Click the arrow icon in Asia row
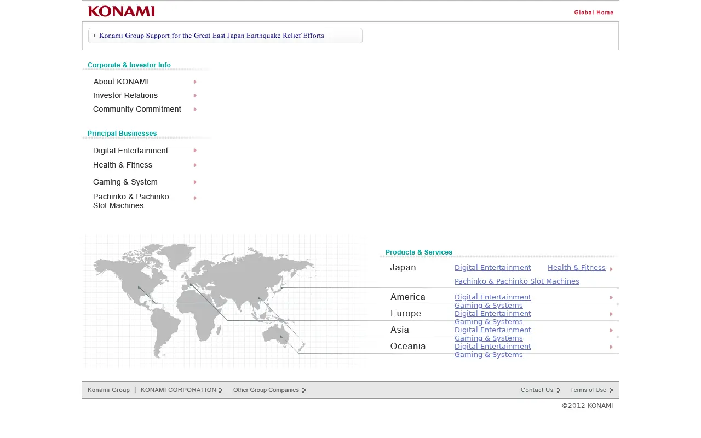Screen dimensions: 701x438 pos(611,331)
